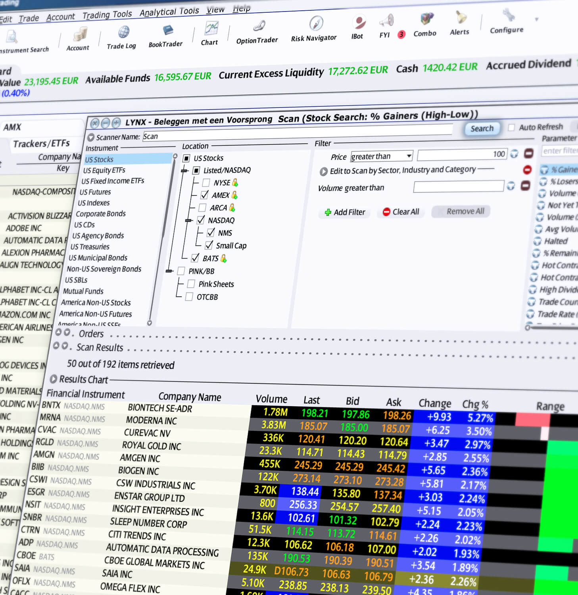Remove the Price filter row
Screen dimensions: 578x595
coord(528,153)
